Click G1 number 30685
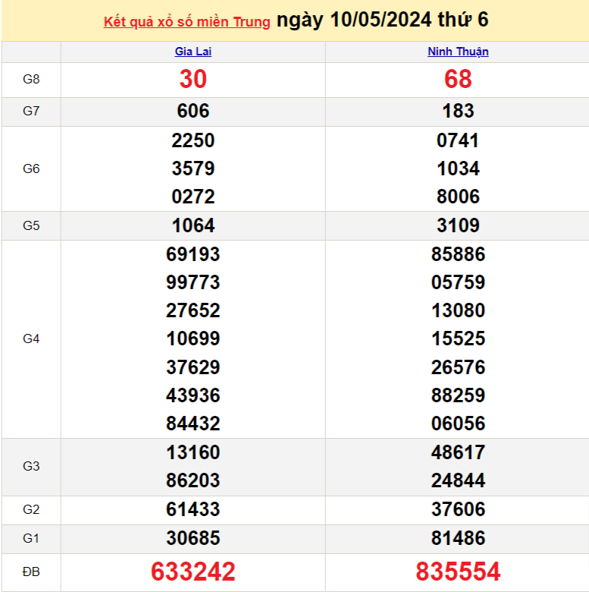 (193, 538)
